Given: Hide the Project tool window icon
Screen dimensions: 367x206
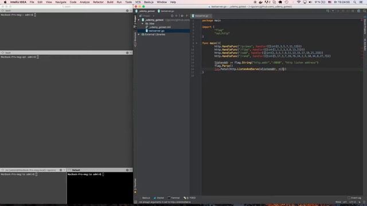Looking at the screenshot, I should [x=187, y=16].
